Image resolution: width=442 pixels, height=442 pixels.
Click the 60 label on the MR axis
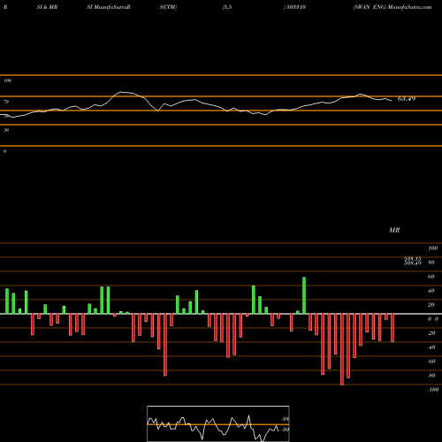(x=431, y=277)
